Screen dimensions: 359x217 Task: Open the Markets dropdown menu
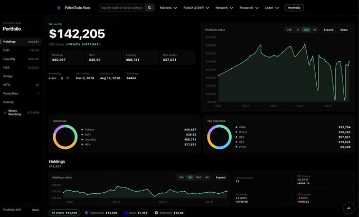(x=168, y=8)
